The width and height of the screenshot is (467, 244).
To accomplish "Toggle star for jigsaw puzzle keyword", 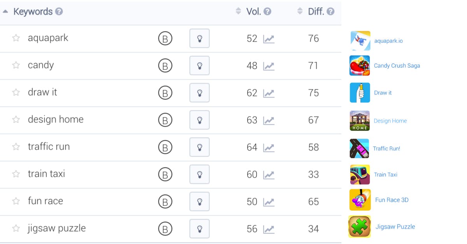I will (16, 228).
